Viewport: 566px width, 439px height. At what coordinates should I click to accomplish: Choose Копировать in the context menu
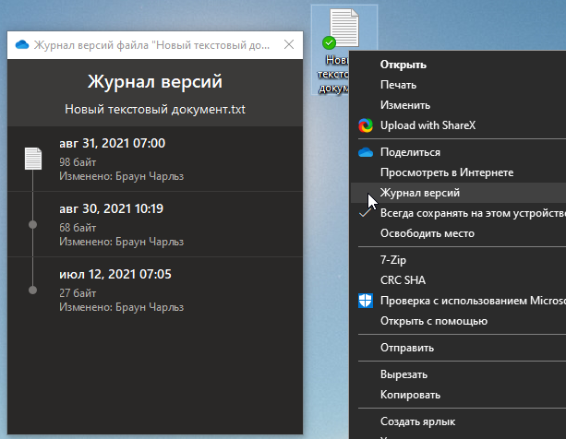pos(458,395)
